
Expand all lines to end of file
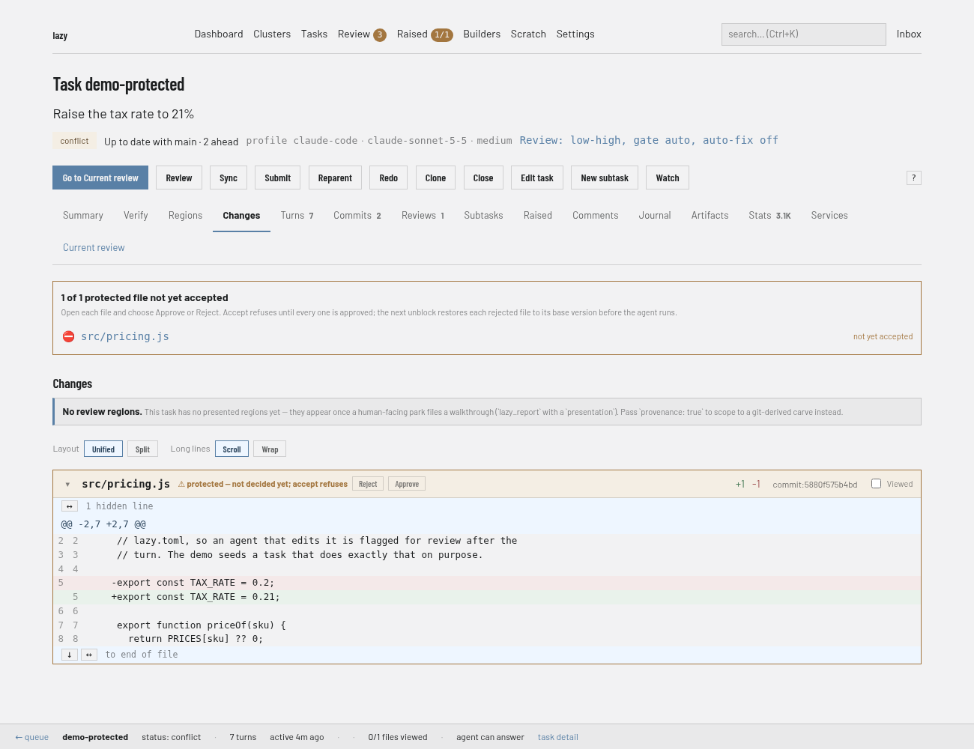click(89, 655)
